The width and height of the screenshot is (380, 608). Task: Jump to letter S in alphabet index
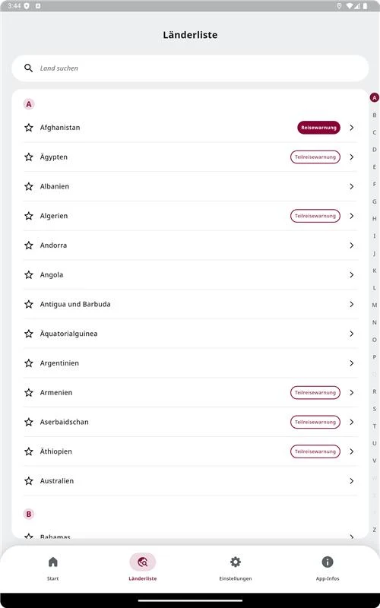(374, 409)
